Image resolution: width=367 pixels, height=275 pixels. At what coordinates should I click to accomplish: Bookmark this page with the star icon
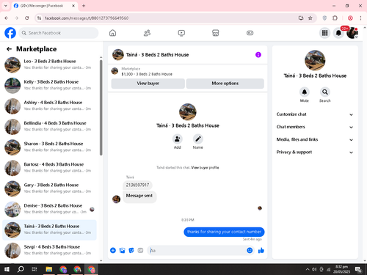coord(310,18)
